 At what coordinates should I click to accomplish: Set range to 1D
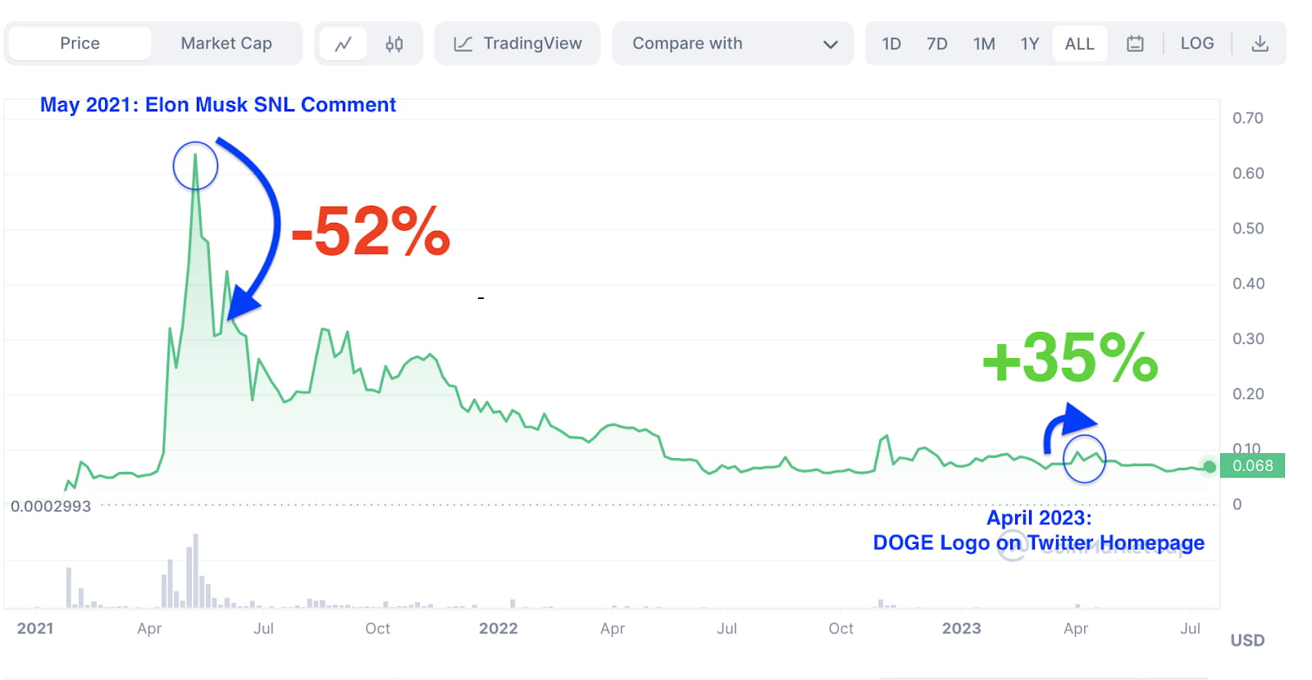(891, 43)
